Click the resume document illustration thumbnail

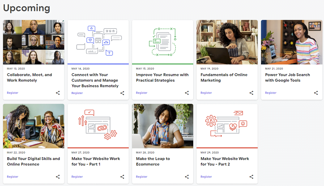point(162,41)
